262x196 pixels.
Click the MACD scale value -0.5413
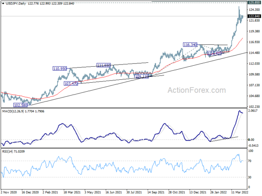(253, 145)
